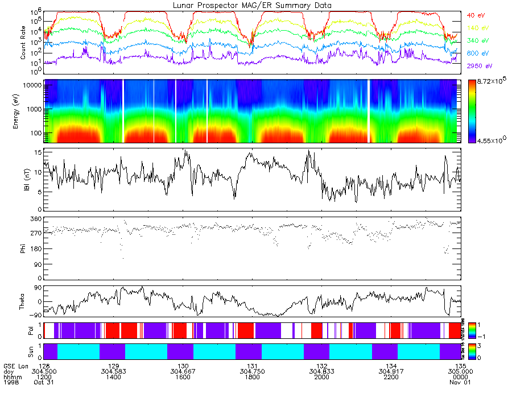Viewport: 512px width, 398px height.
Task: Click the energy spectrogram rainbow color bar
Action: (x=472, y=111)
